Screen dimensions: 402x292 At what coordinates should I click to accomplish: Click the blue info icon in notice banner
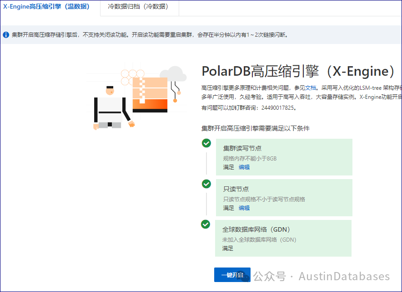point(6,35)
